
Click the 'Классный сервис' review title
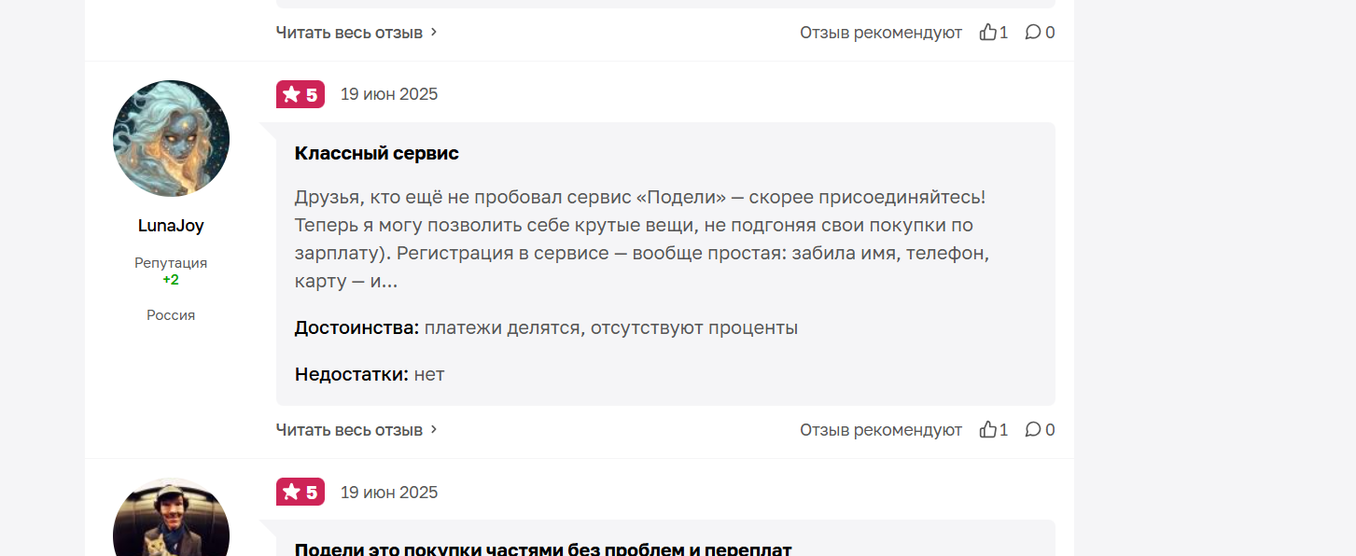(377, 153)
